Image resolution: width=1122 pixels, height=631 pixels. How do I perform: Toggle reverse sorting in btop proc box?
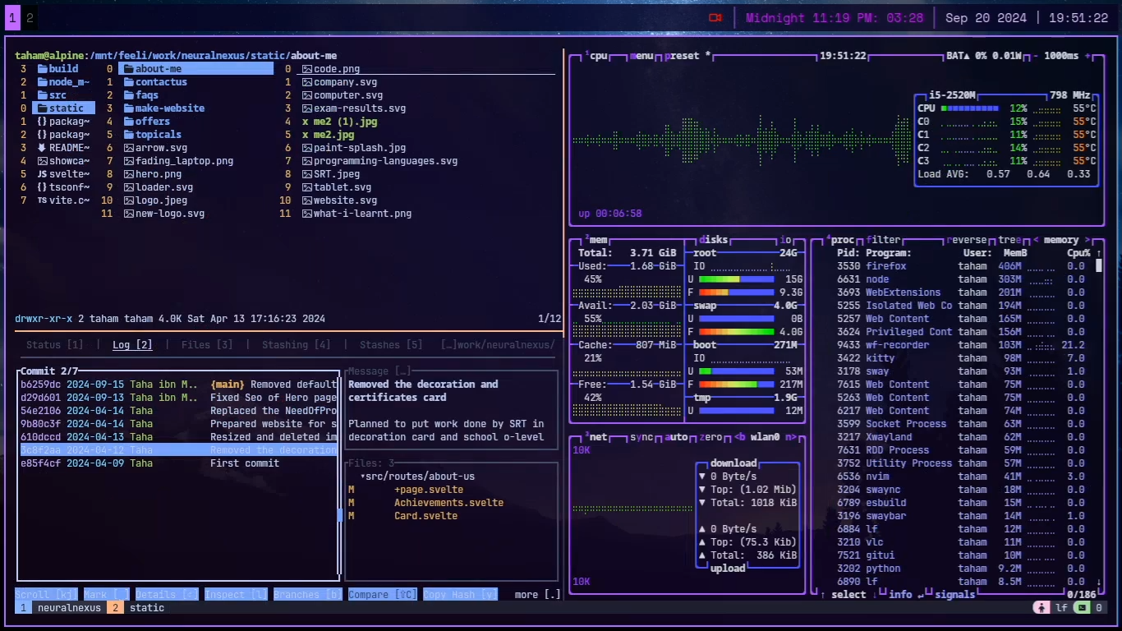968,240
